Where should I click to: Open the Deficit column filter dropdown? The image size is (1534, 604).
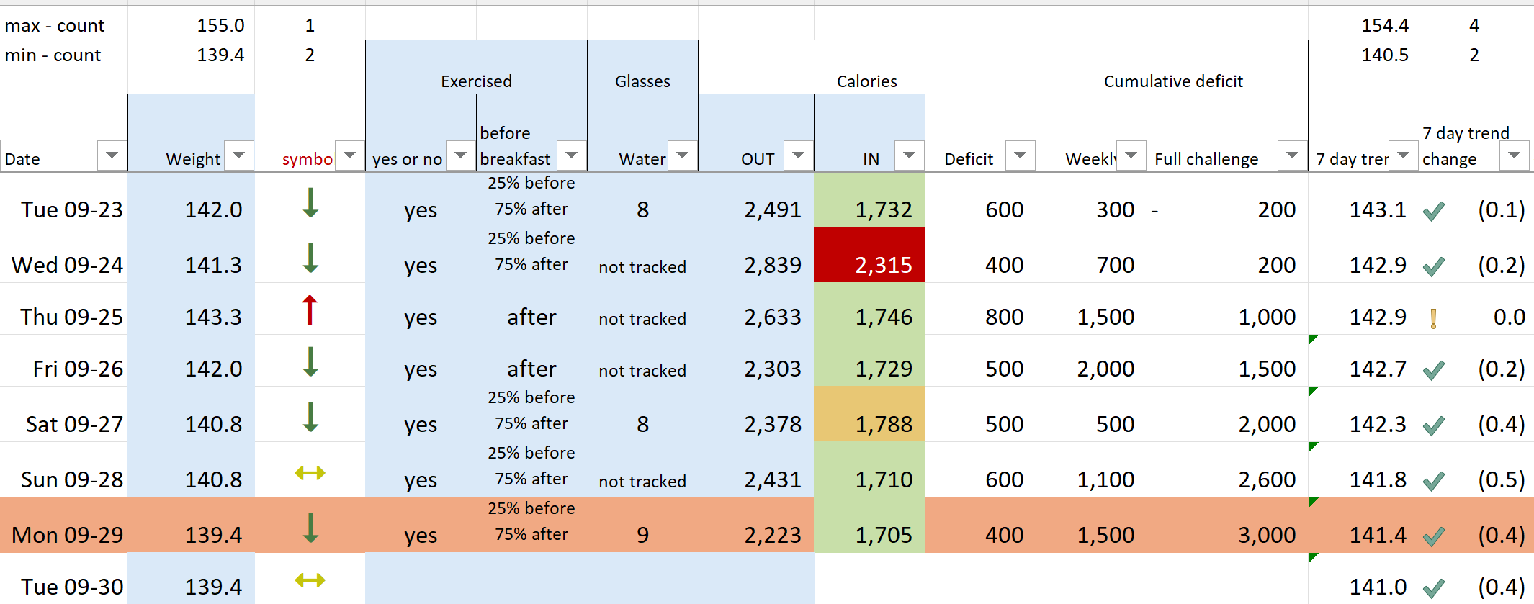point(1020,155)
